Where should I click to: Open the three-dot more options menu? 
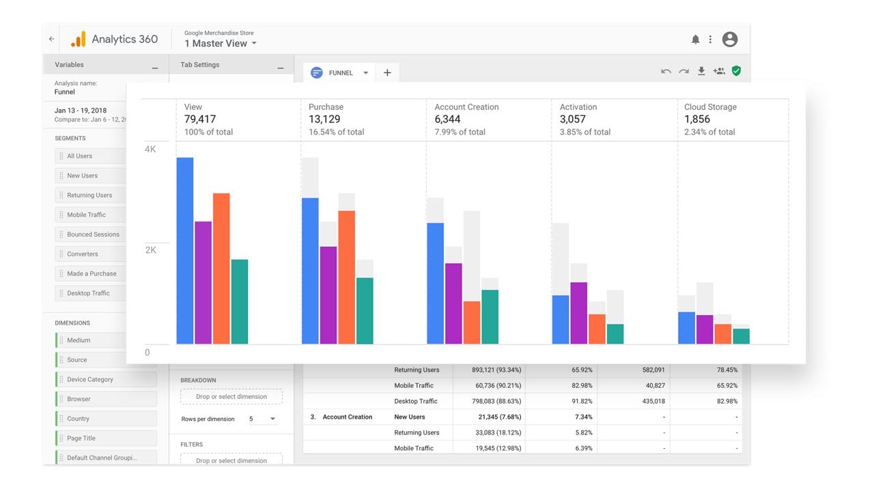[x=710, y=40]
